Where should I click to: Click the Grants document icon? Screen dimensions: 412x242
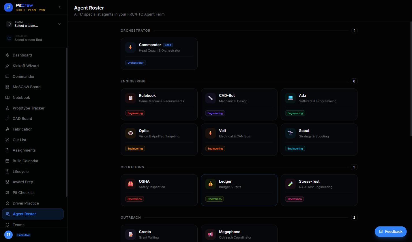(130, 234)
